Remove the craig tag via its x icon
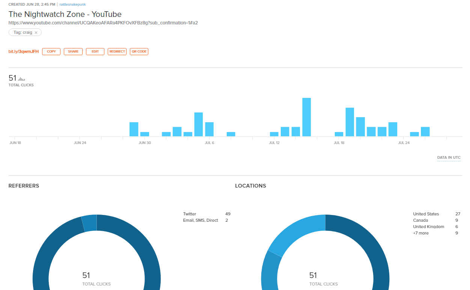This screenshot has width=470, height=290. (x=36, y=33)
